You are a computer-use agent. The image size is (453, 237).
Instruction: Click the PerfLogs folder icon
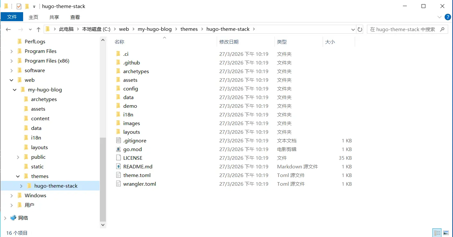click(20, 41)
